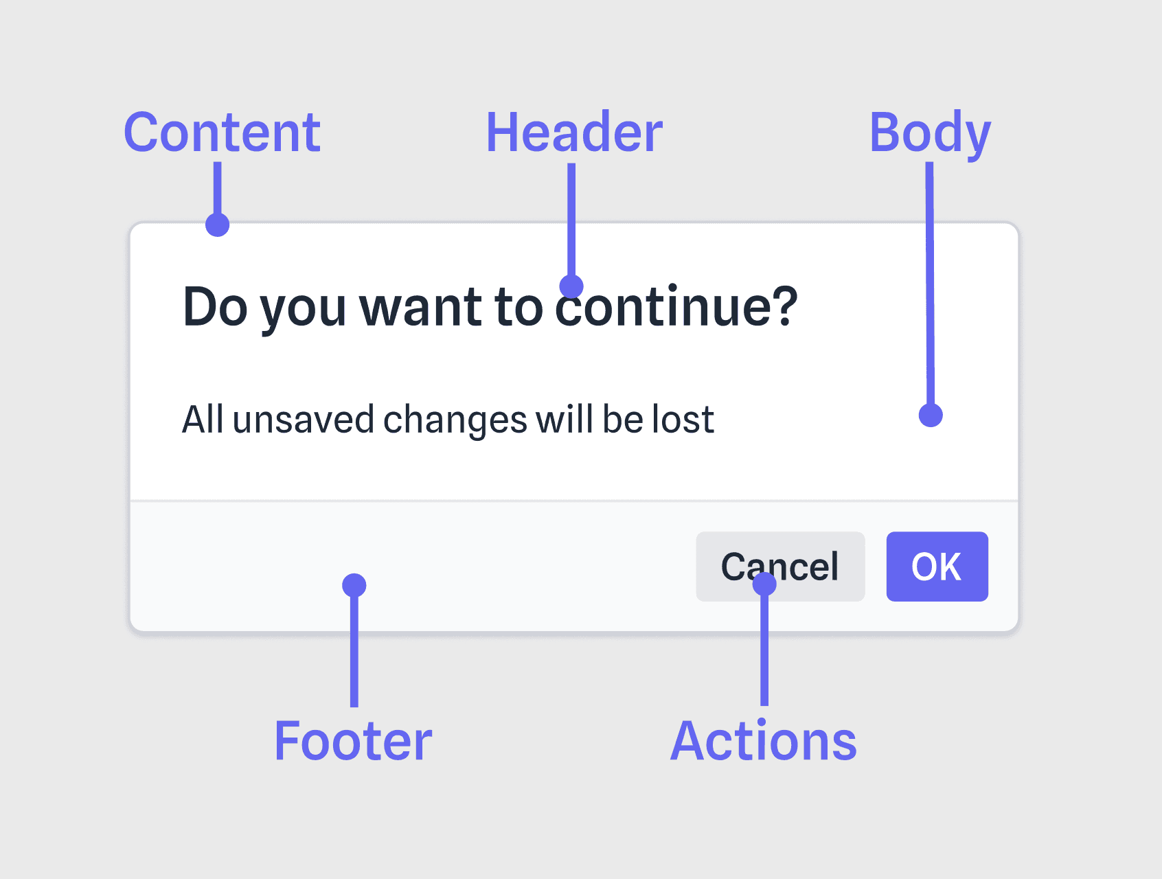Click the Content marker dot on dialog edge
This screenshot has width=1162, height=879.
pos(218,225)
